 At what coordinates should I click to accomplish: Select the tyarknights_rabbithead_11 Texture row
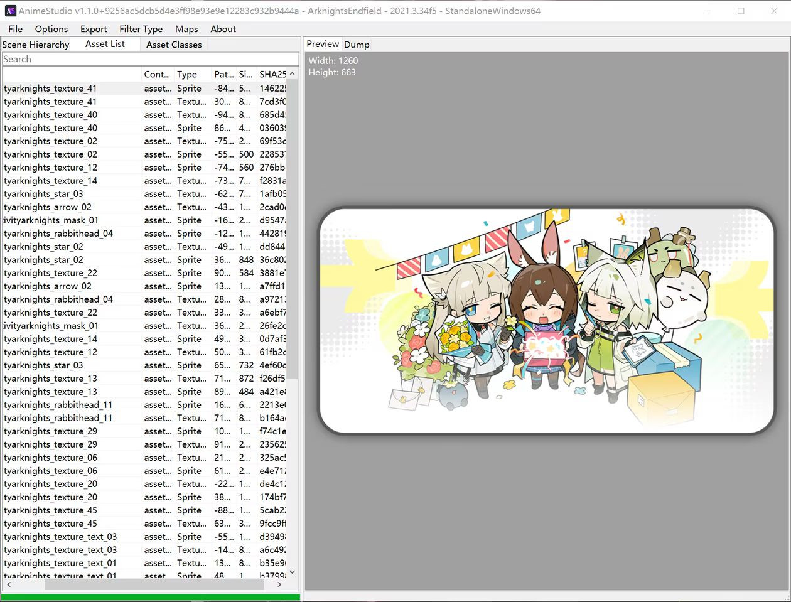pos(144,418)
